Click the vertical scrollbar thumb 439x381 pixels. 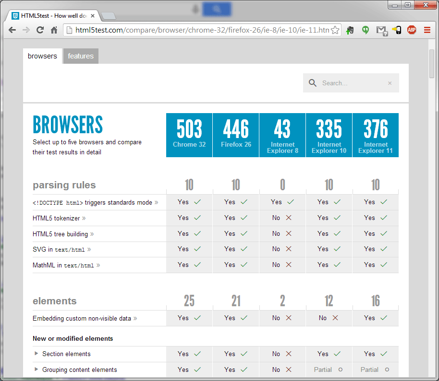431,63
